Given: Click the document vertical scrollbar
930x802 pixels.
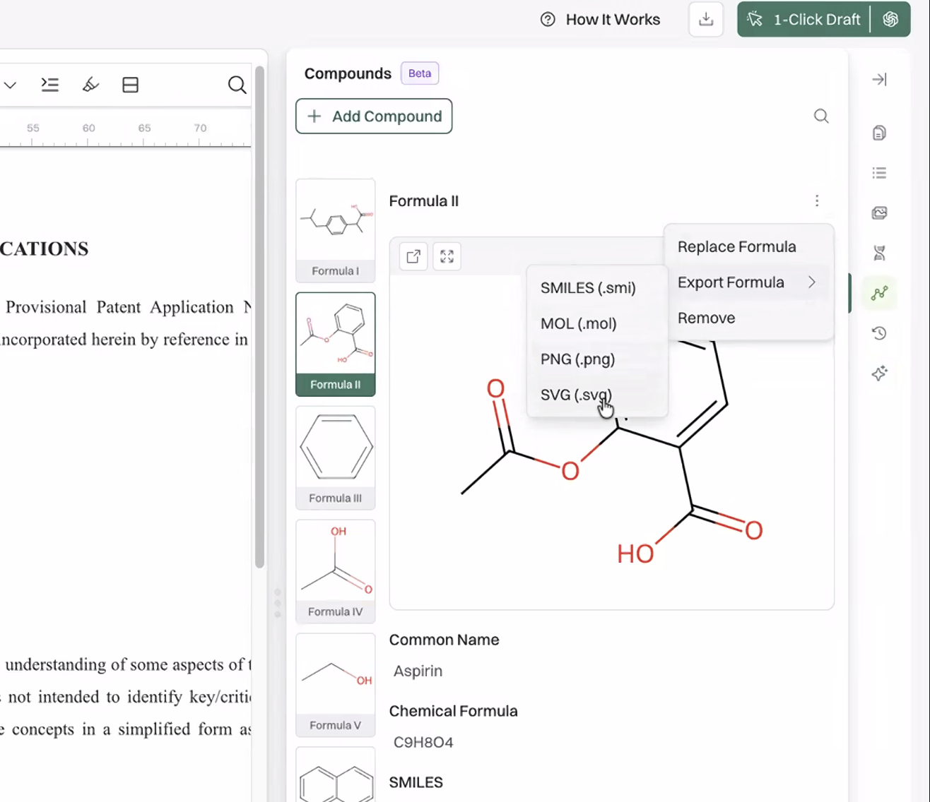Looking at the screenshot, I should [x=259, y=318].
